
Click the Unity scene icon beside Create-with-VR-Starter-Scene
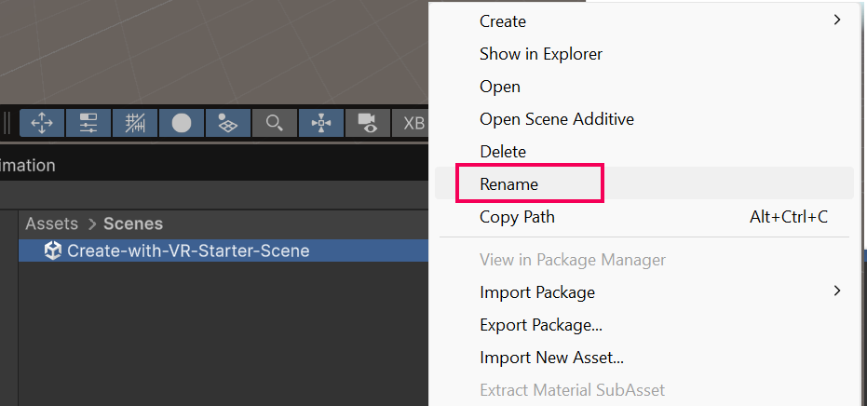click(53, 250)
